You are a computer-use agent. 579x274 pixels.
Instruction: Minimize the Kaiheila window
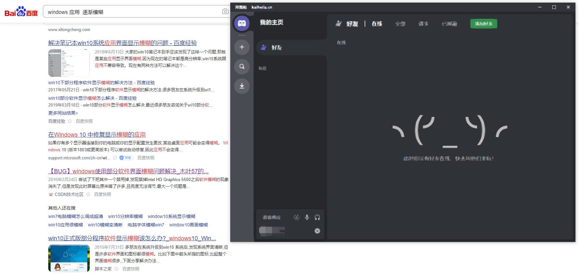[540, 7]
